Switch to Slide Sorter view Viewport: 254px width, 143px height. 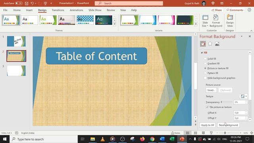(196, 133)
